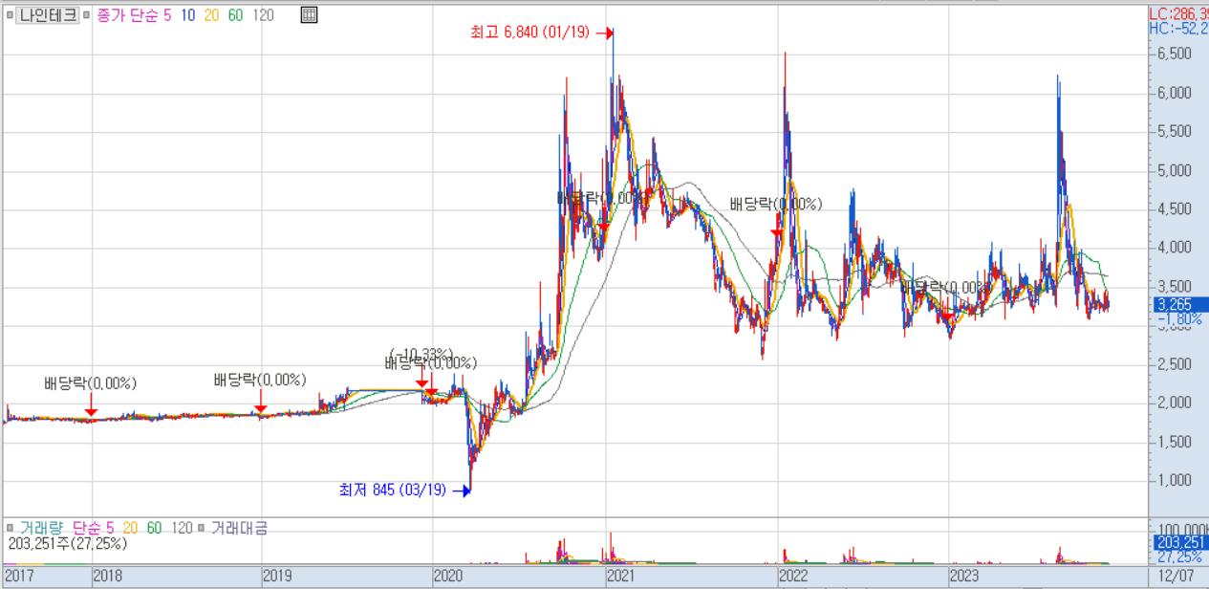Select the 종가 단순 moving average label

128,15
